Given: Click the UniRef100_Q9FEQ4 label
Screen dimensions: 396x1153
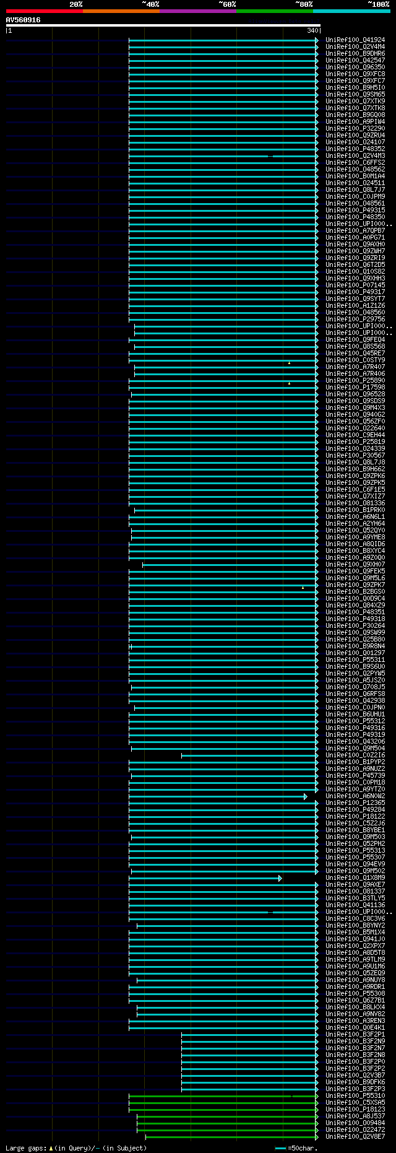Looking at the screenshot, I should coord(355,339).
